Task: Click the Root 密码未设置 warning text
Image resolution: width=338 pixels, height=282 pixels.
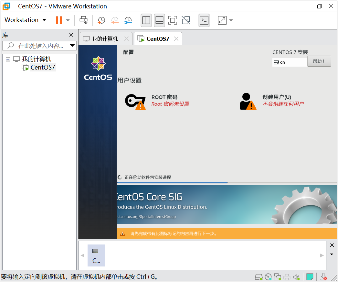Action: pyautogui.click(x=170, y=104)
